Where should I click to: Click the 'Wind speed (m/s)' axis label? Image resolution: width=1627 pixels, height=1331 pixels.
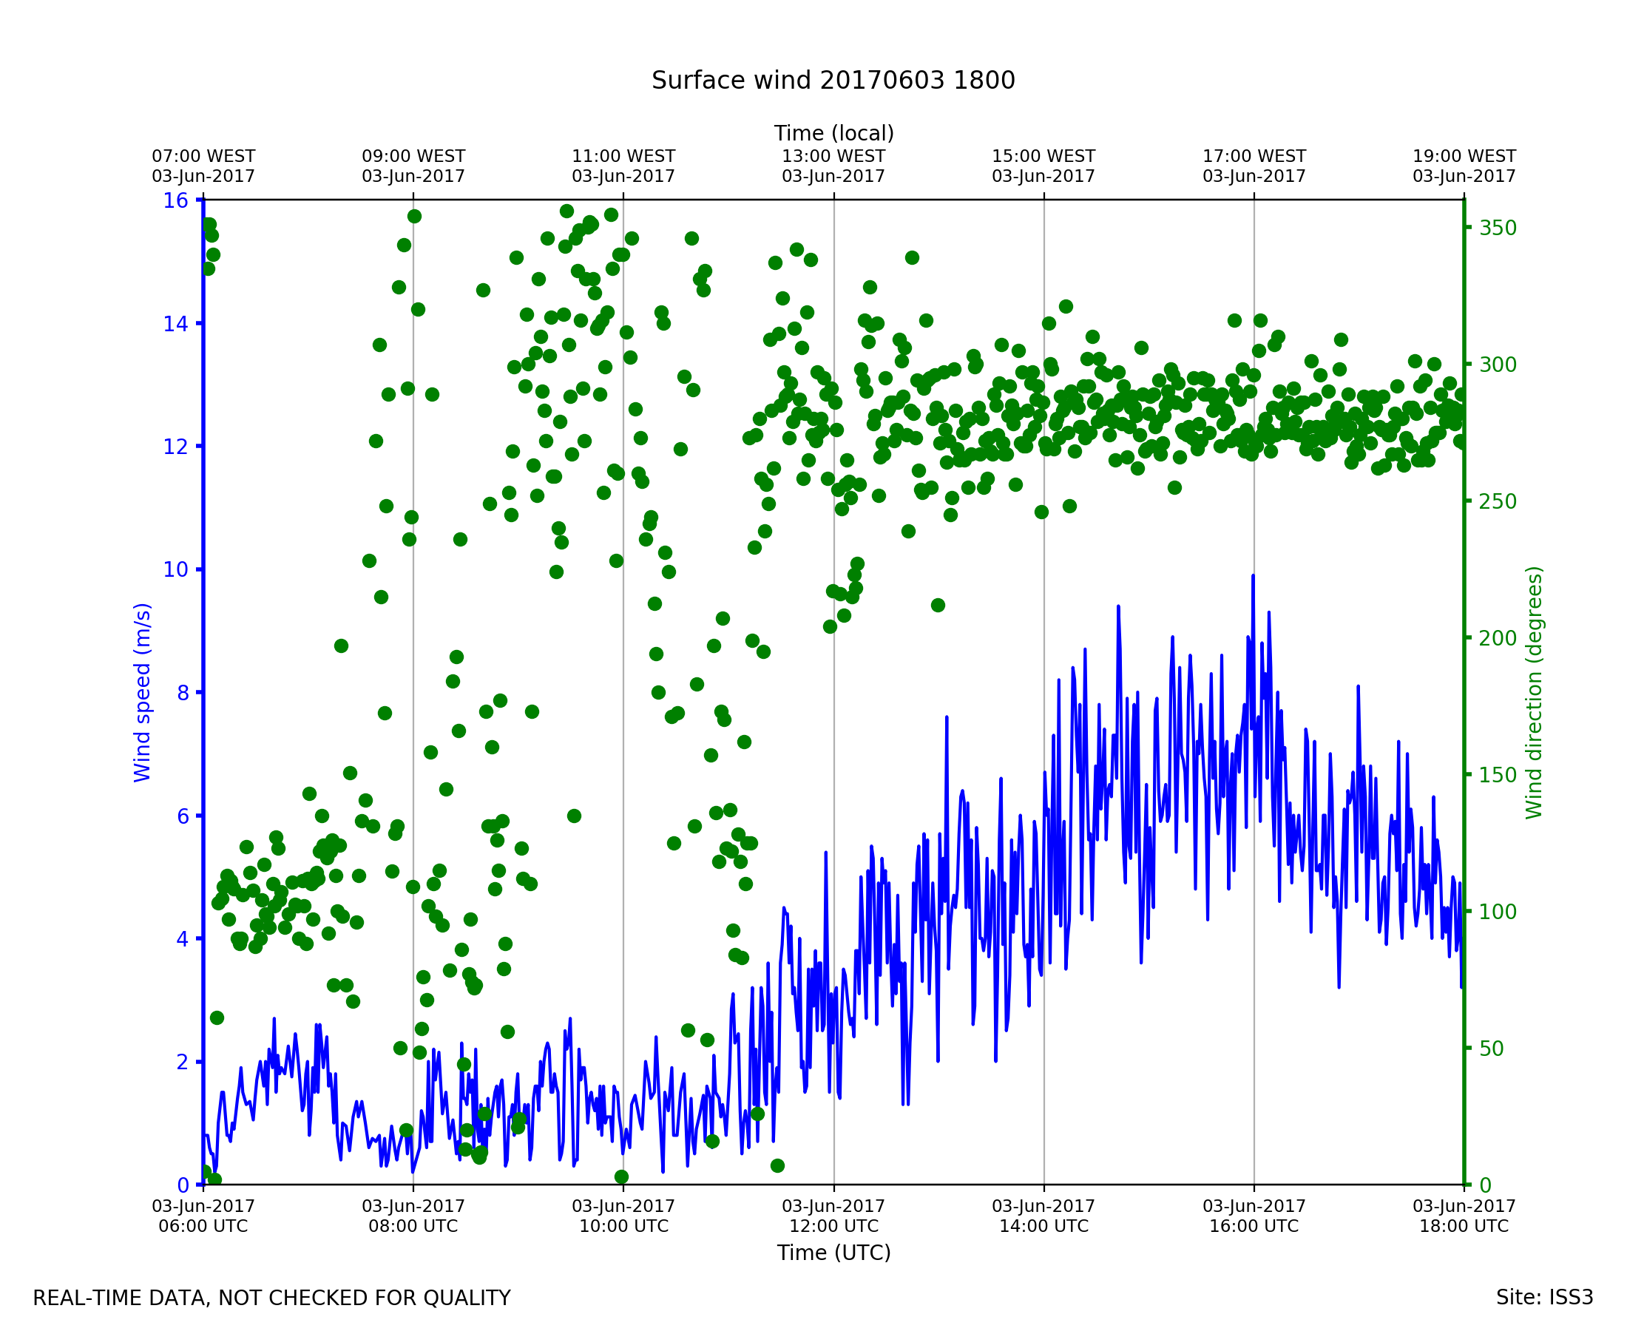(x=143, y=691)
